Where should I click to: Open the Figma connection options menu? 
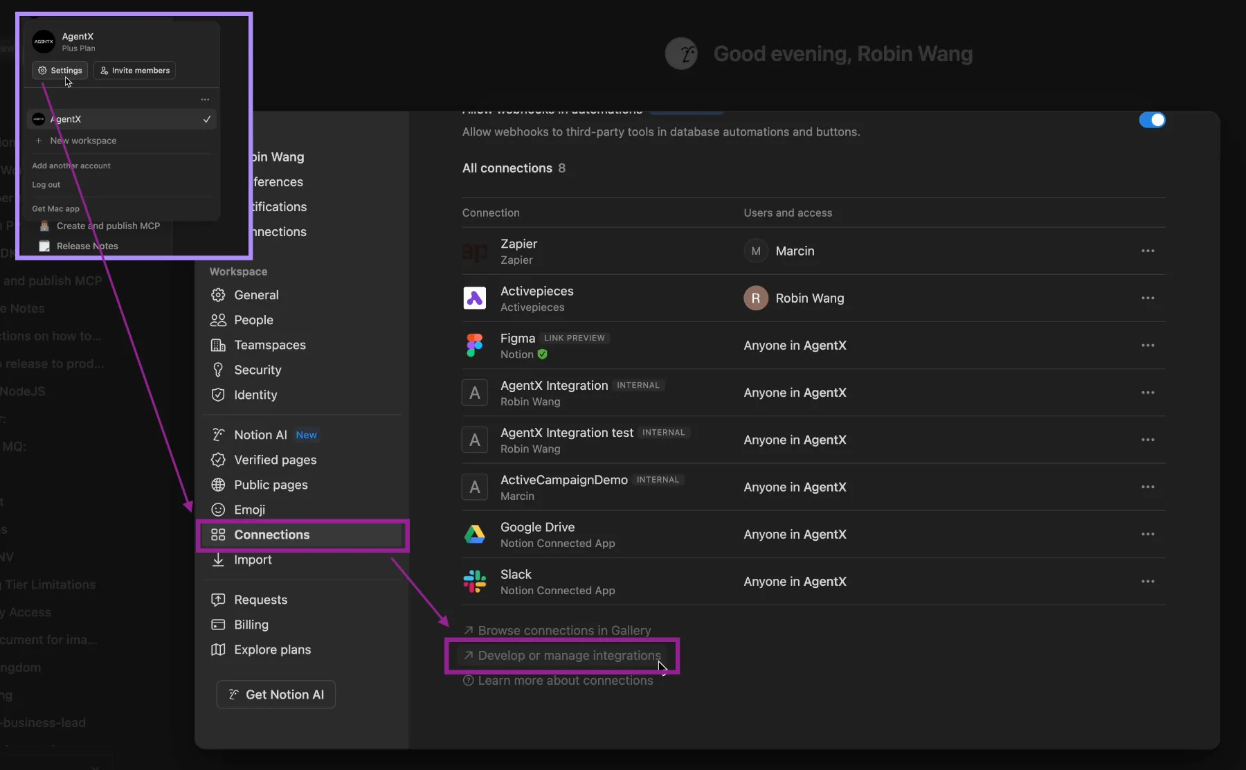(1148, 345)
